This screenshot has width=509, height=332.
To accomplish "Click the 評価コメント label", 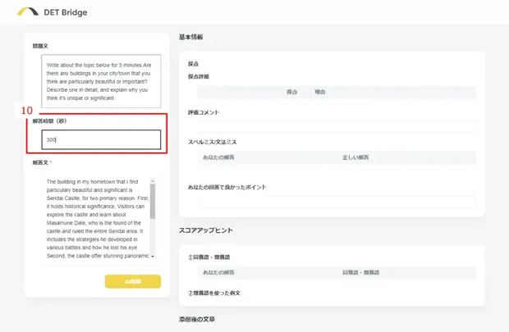I will (x=204, y=112).
